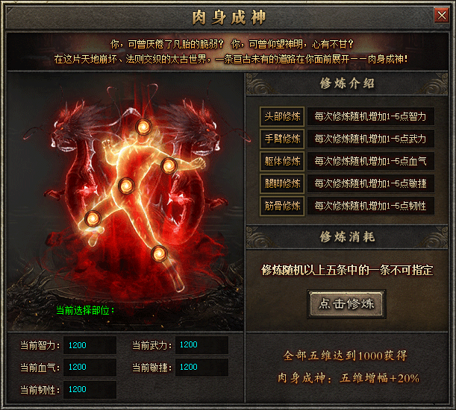Select the 手臂修炼 label
Image resolution: width=456 pixels, height=410 pixels.
coord(282,139)
